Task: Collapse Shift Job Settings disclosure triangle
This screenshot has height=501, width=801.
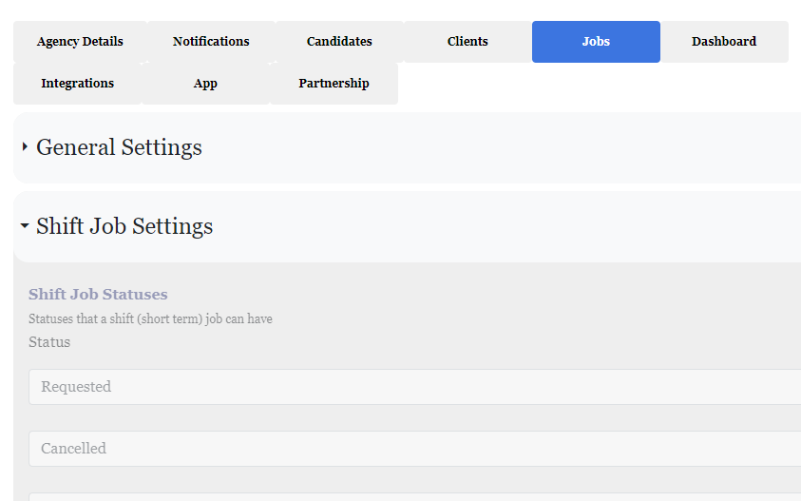Action: [25, 225]
